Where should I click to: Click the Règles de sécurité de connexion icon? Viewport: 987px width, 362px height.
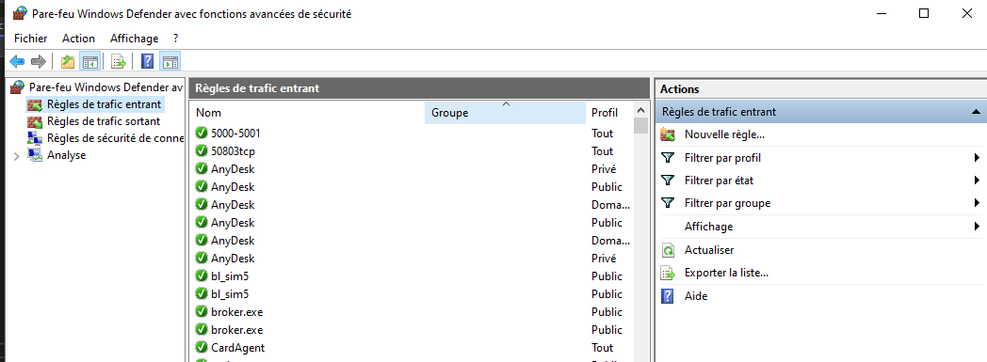click(x=35, y=138)
